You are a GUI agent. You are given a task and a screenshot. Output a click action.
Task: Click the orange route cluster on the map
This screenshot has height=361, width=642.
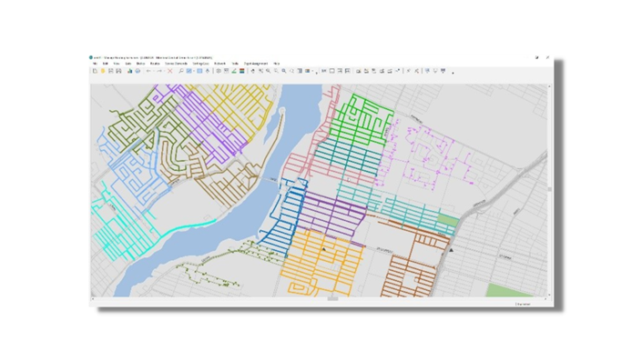click(x=321, y=263)
